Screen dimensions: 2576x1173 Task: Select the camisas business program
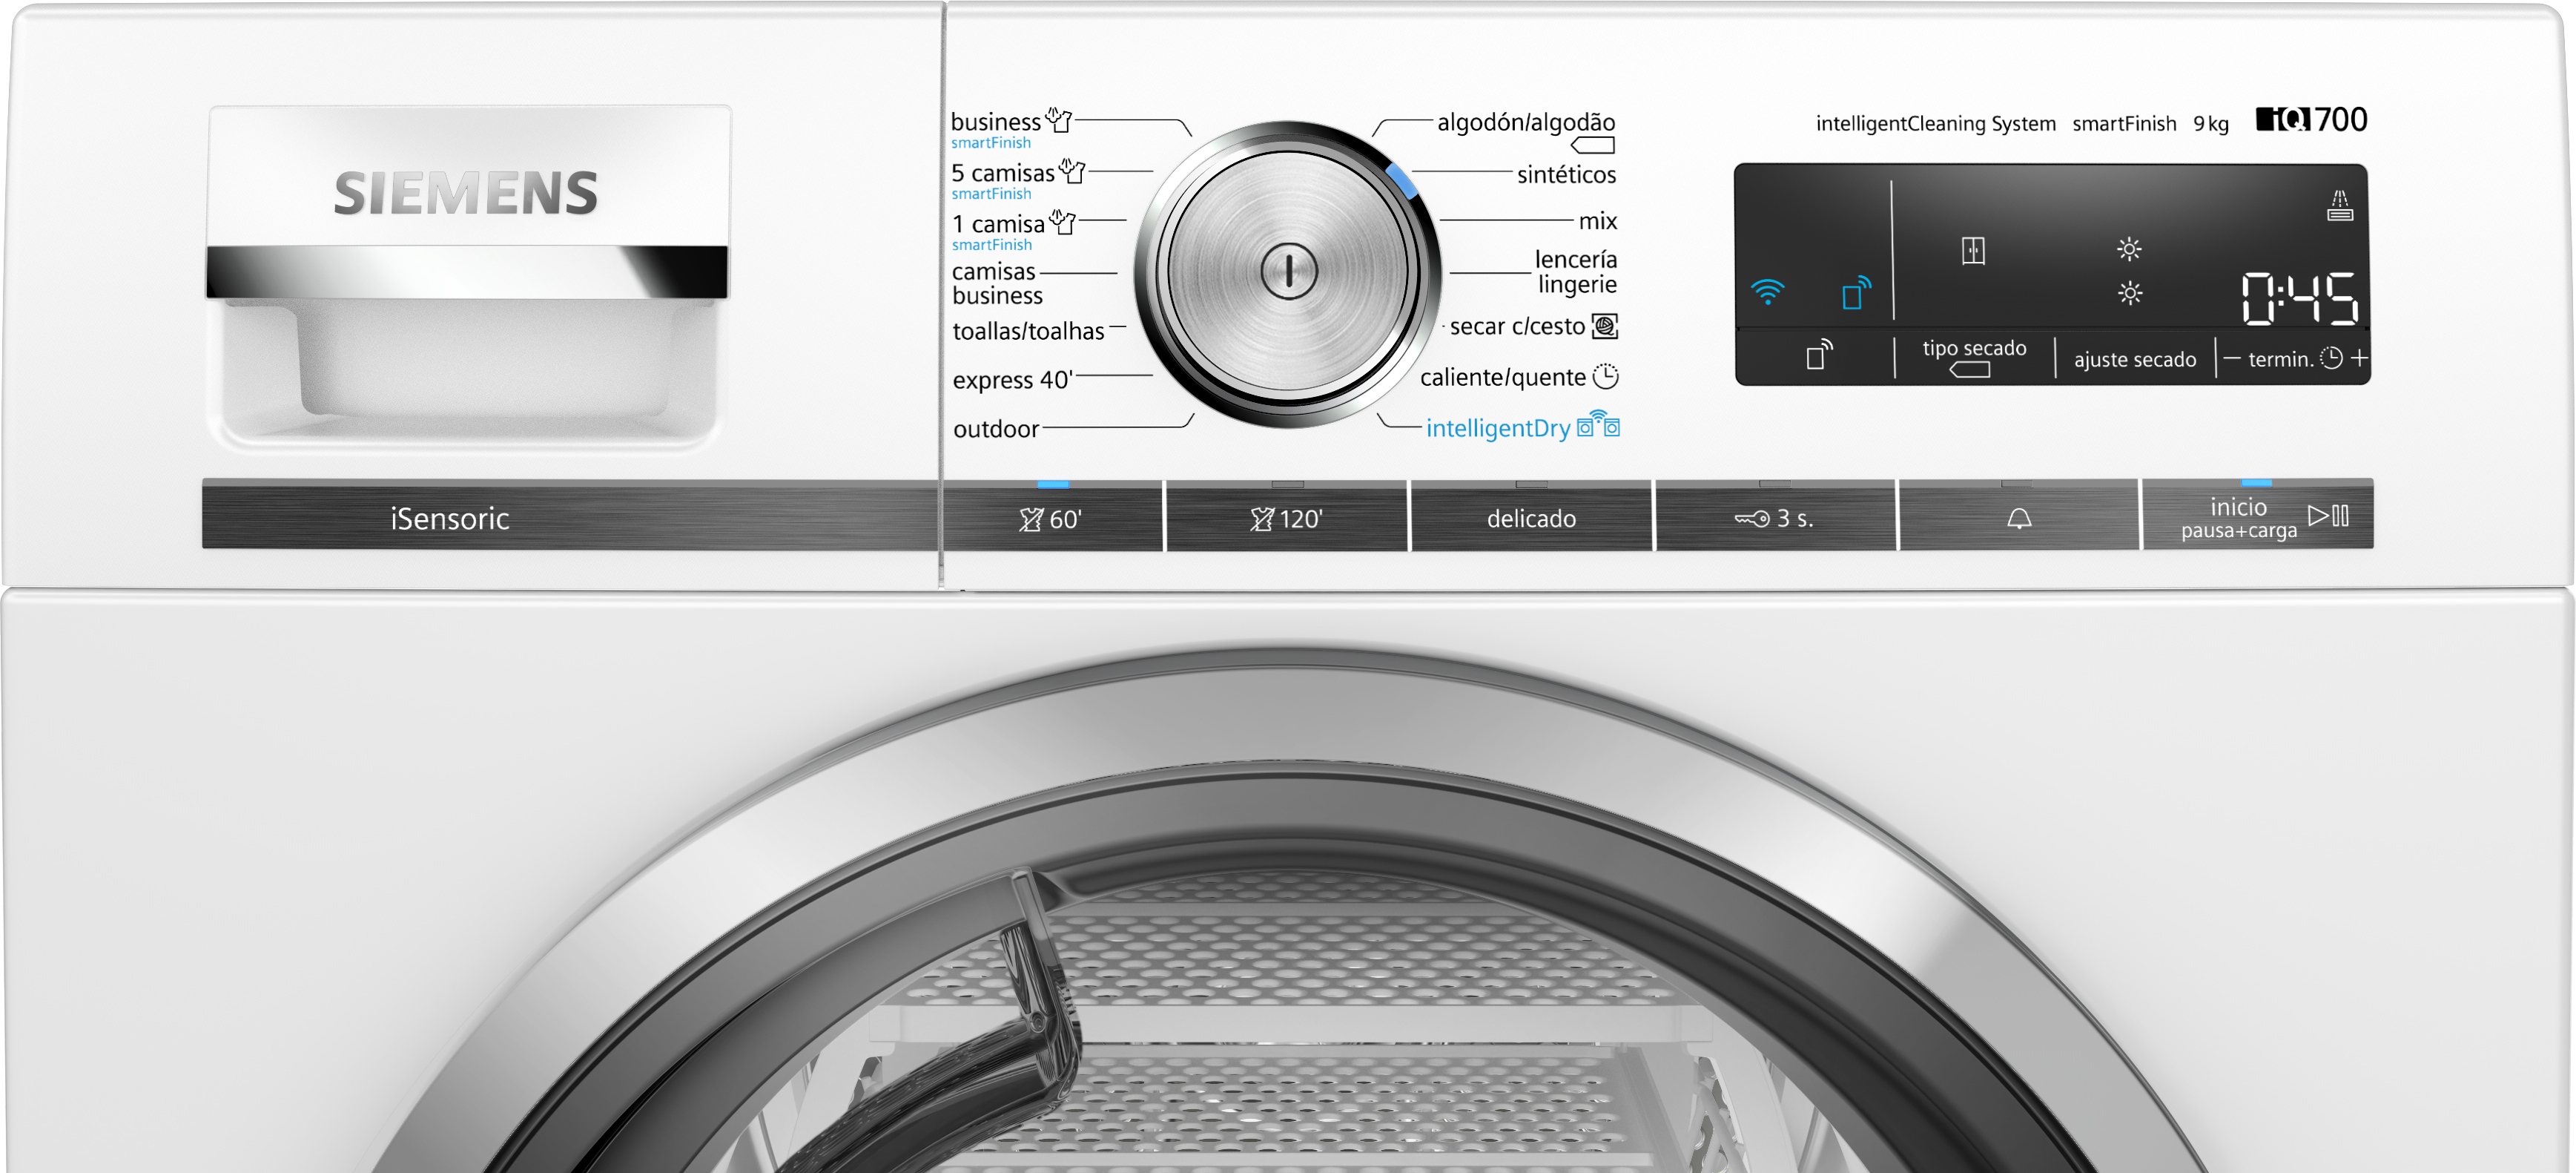(x=997, y=283)
